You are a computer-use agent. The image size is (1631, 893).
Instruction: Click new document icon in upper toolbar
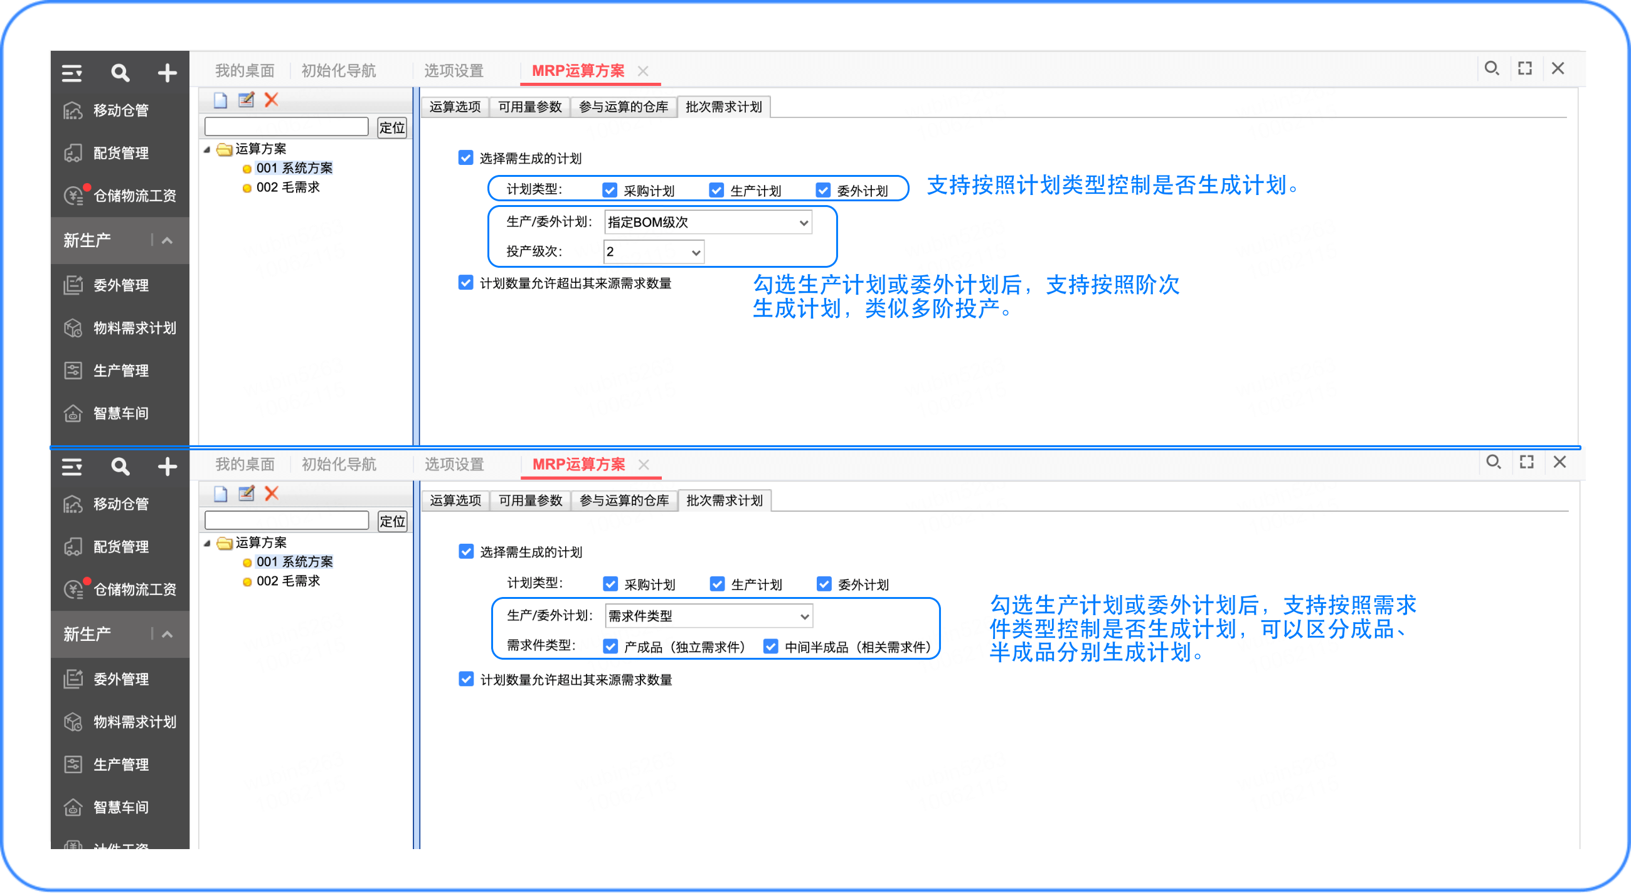pyautogui.click(x=220, y=100)
